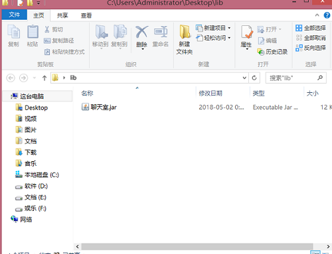The width and height of the screenshot is (332, 254).
Task: Click the History (历史记录) icon
Action: click(x=261, y=52)
